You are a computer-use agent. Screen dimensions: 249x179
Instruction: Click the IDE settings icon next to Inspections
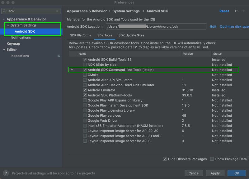(59, 56)
